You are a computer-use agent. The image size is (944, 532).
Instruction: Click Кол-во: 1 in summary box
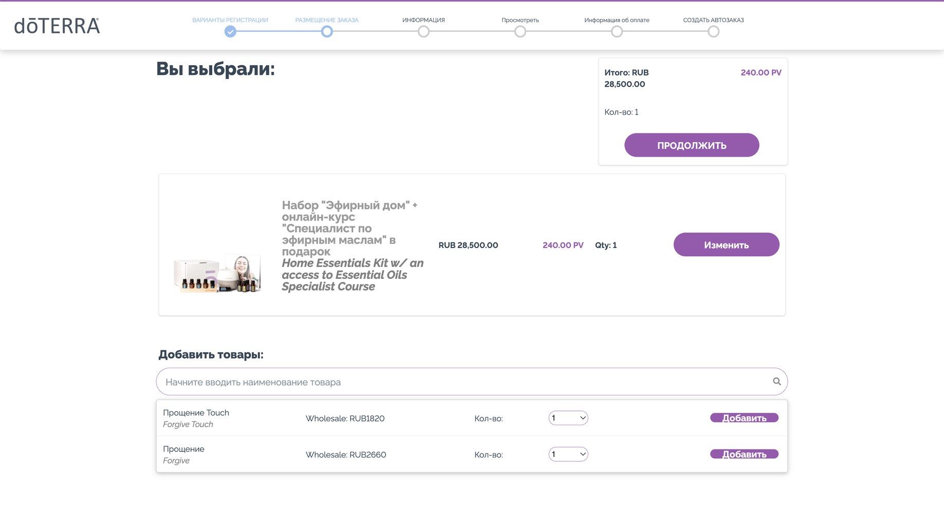pyautogui.click(x=621, y=112)
